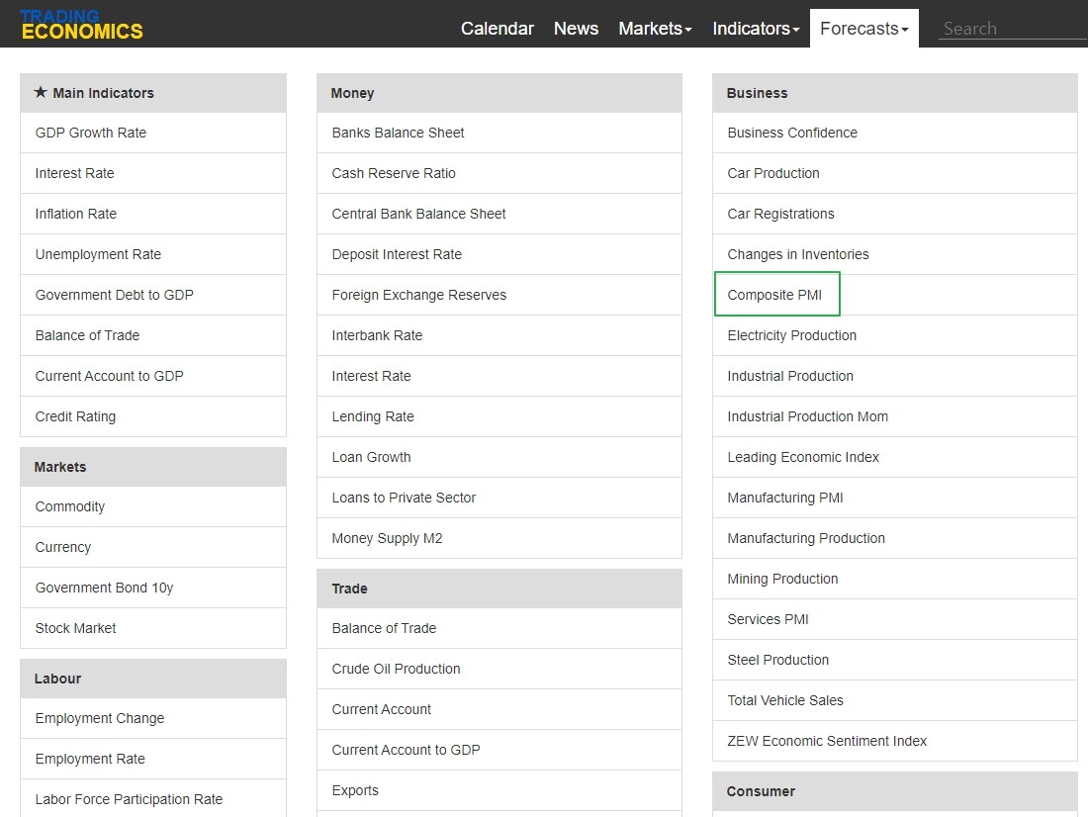
Task: Go to the Calendar page
Action: tap(497, 29)
